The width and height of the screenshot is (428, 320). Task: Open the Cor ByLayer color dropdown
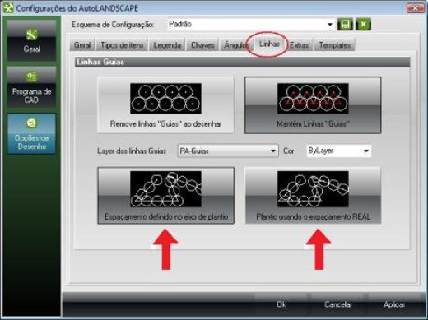tap(339, 151)
